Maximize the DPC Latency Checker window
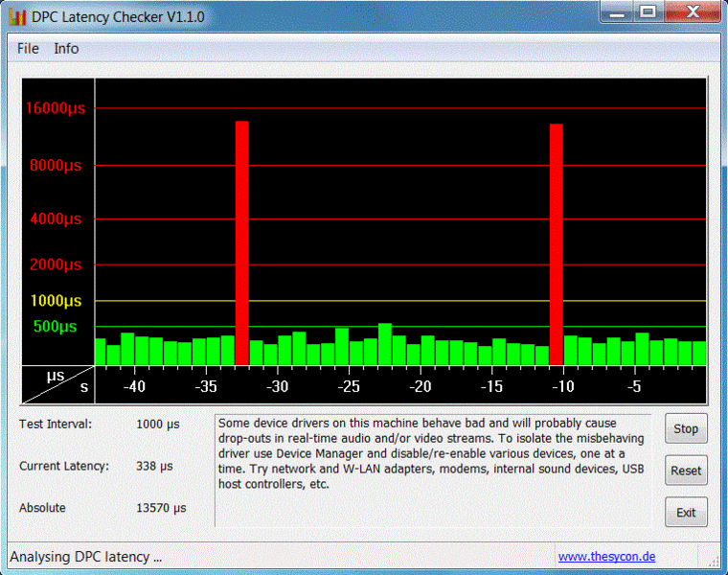 coord(648,12)
